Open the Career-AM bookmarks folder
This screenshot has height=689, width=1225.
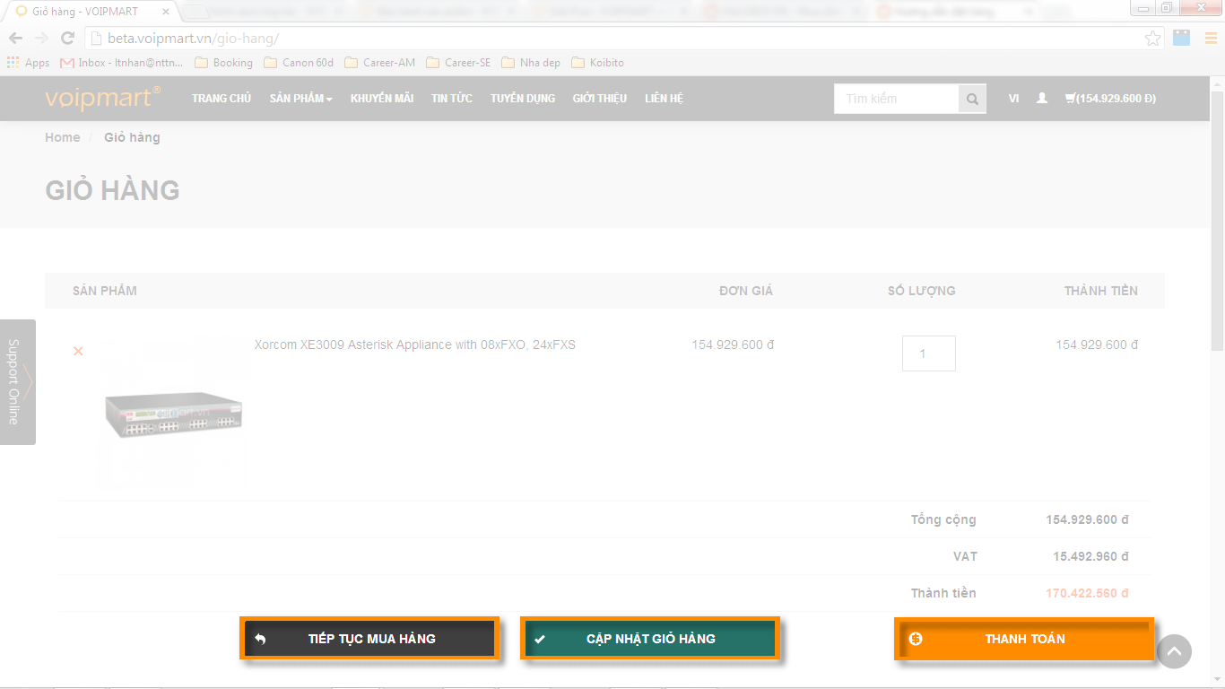click(380, 63)
